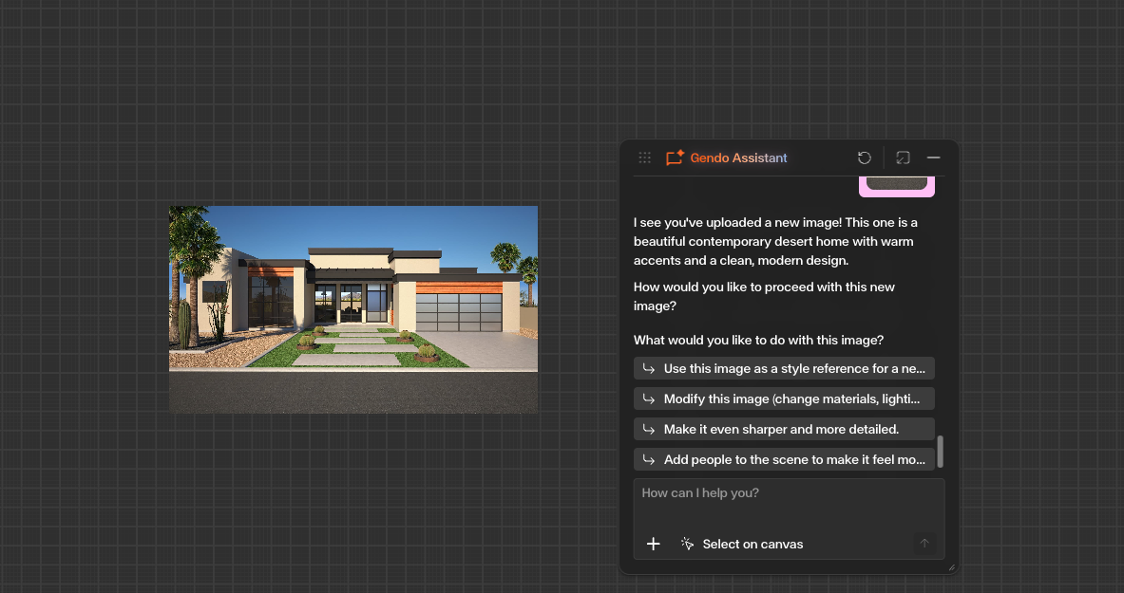The image size is (1124, 593).
Task: Select the desert home image on canvas
Action: (x=352, y=308)
